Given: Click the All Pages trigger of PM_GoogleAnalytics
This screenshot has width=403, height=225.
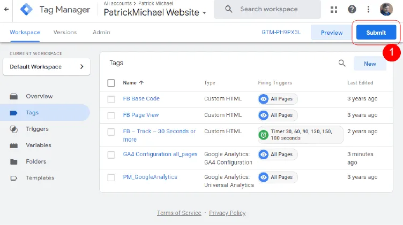Looking at the screenshot, I should 278,177.
